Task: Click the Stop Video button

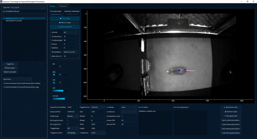Action: point(65,19)
